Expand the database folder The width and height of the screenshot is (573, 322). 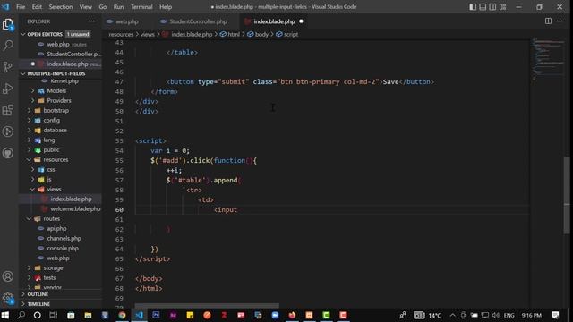click(55, 130)
